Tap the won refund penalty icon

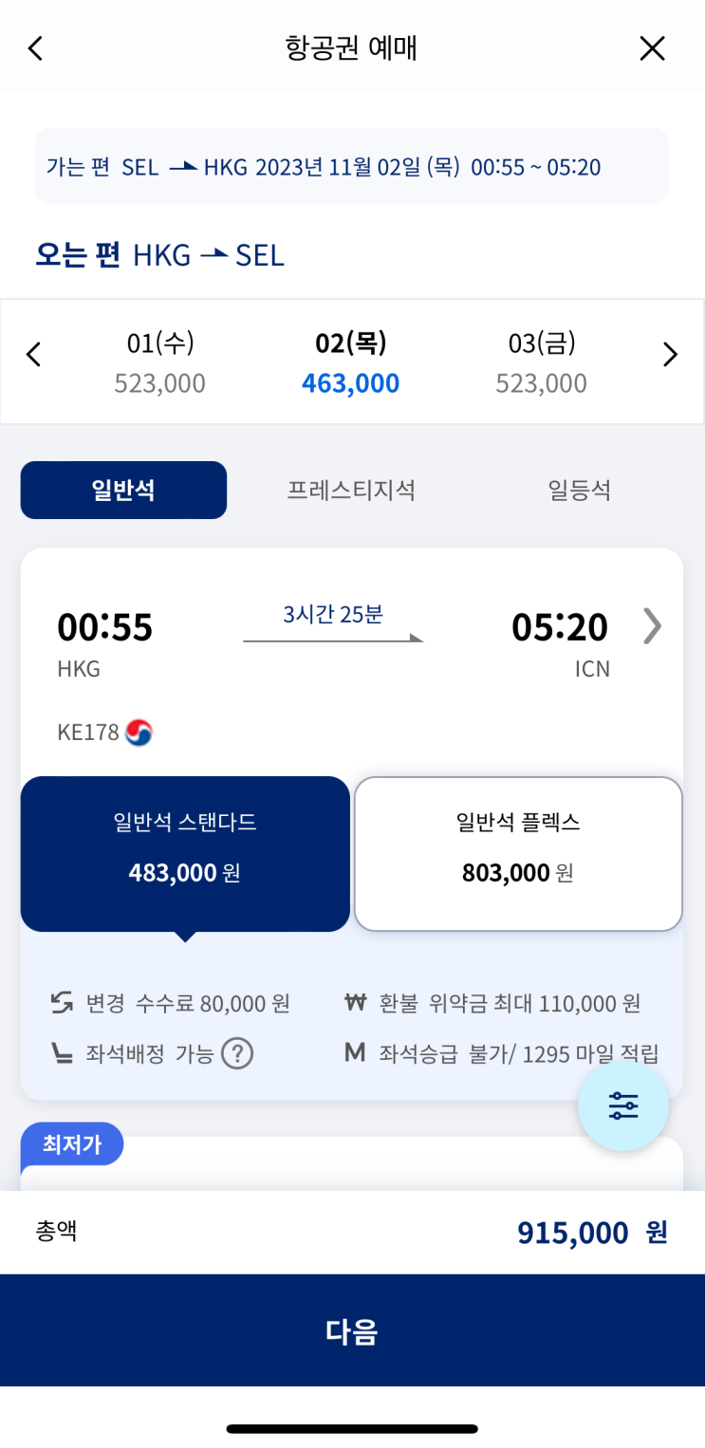pyautogui.click(x=355, y=1003)
